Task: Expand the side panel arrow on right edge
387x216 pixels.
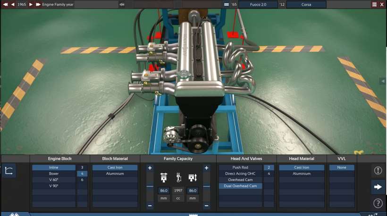Action: 383,82
